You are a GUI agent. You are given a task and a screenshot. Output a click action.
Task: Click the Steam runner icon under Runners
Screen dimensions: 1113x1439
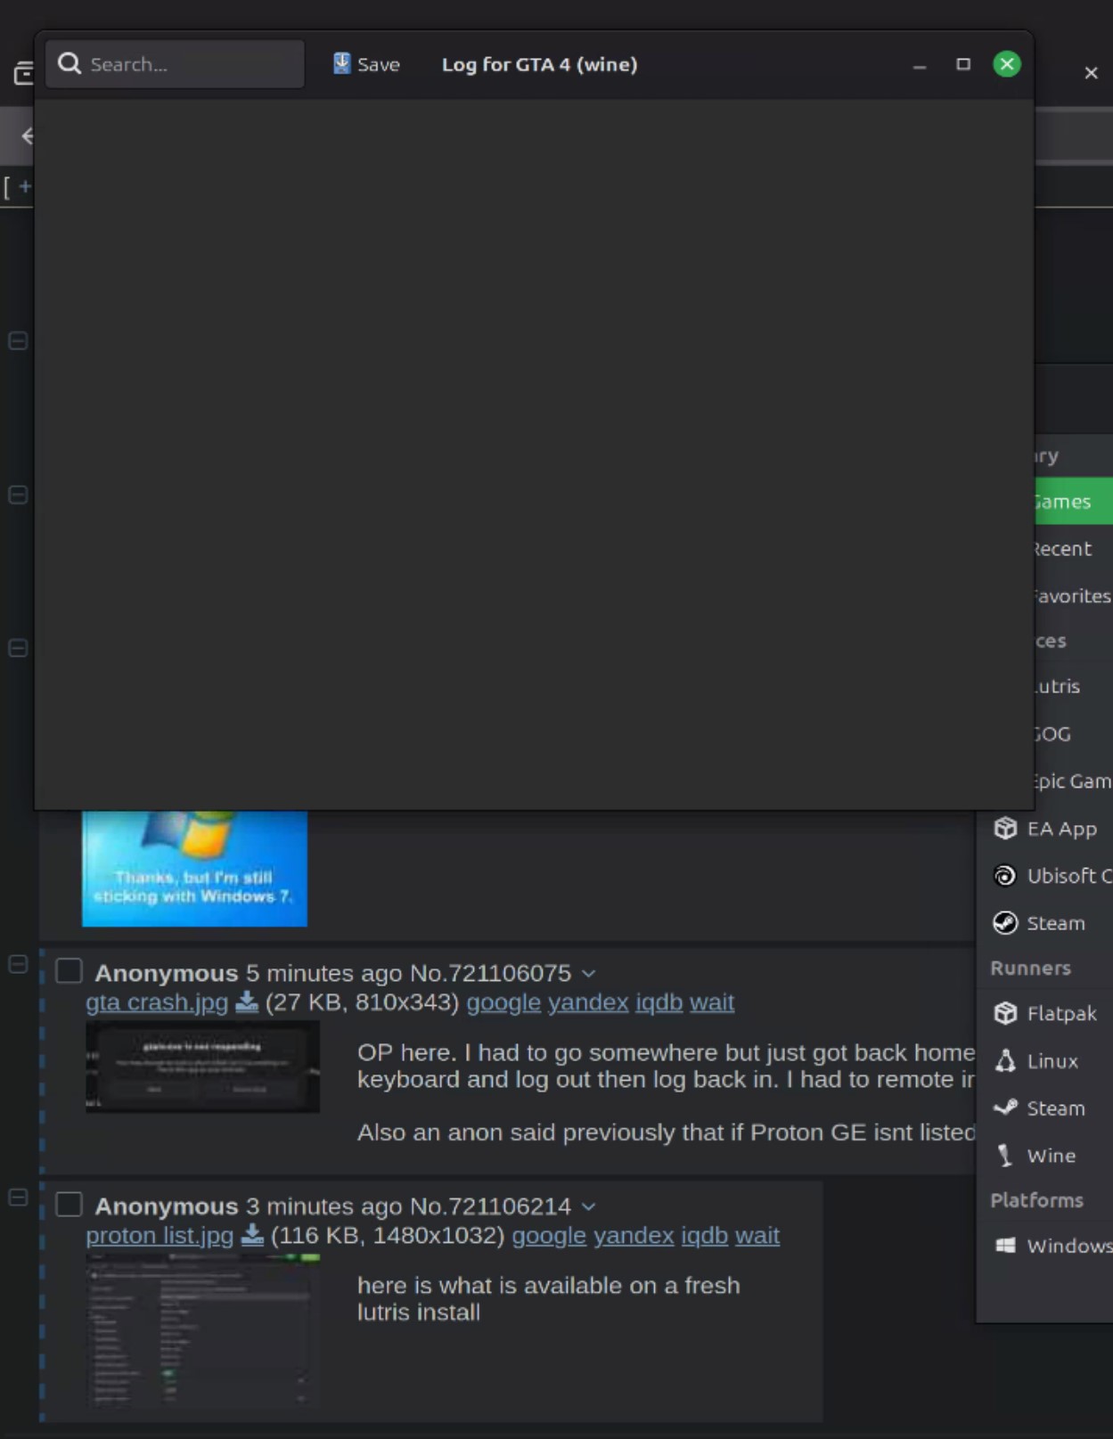pyautogui.click(x=1005, y=1108)
